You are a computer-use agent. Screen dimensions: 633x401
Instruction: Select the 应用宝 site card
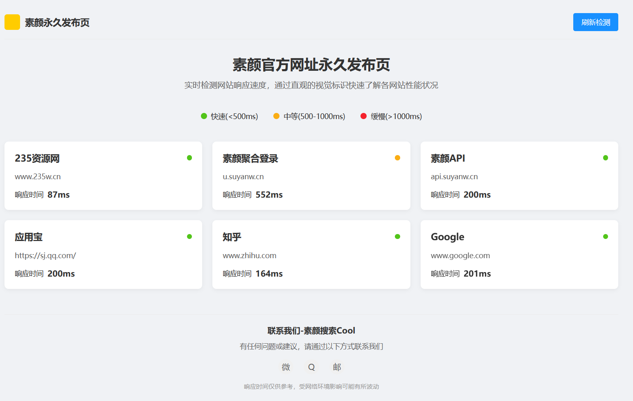103,255
